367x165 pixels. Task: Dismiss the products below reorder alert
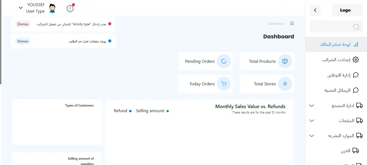point(23,41)
